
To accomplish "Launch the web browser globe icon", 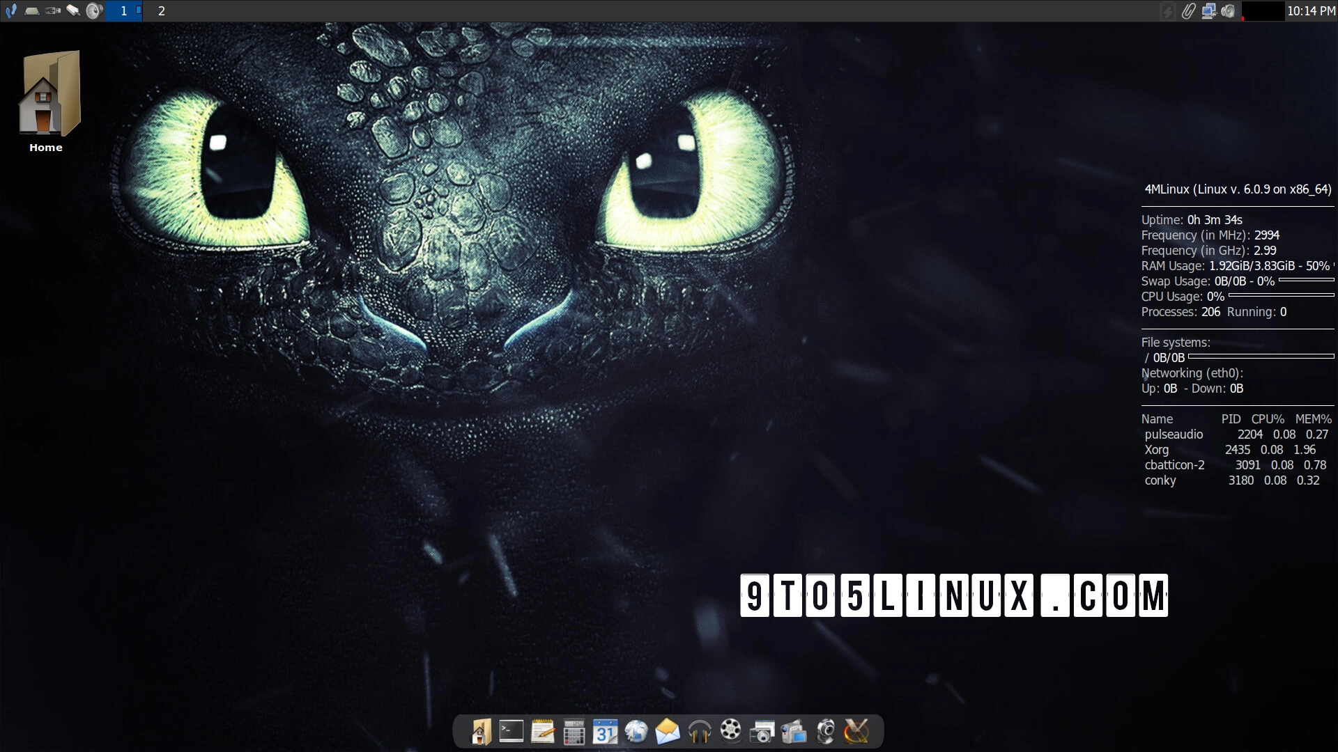I will (x=636, y=732).
